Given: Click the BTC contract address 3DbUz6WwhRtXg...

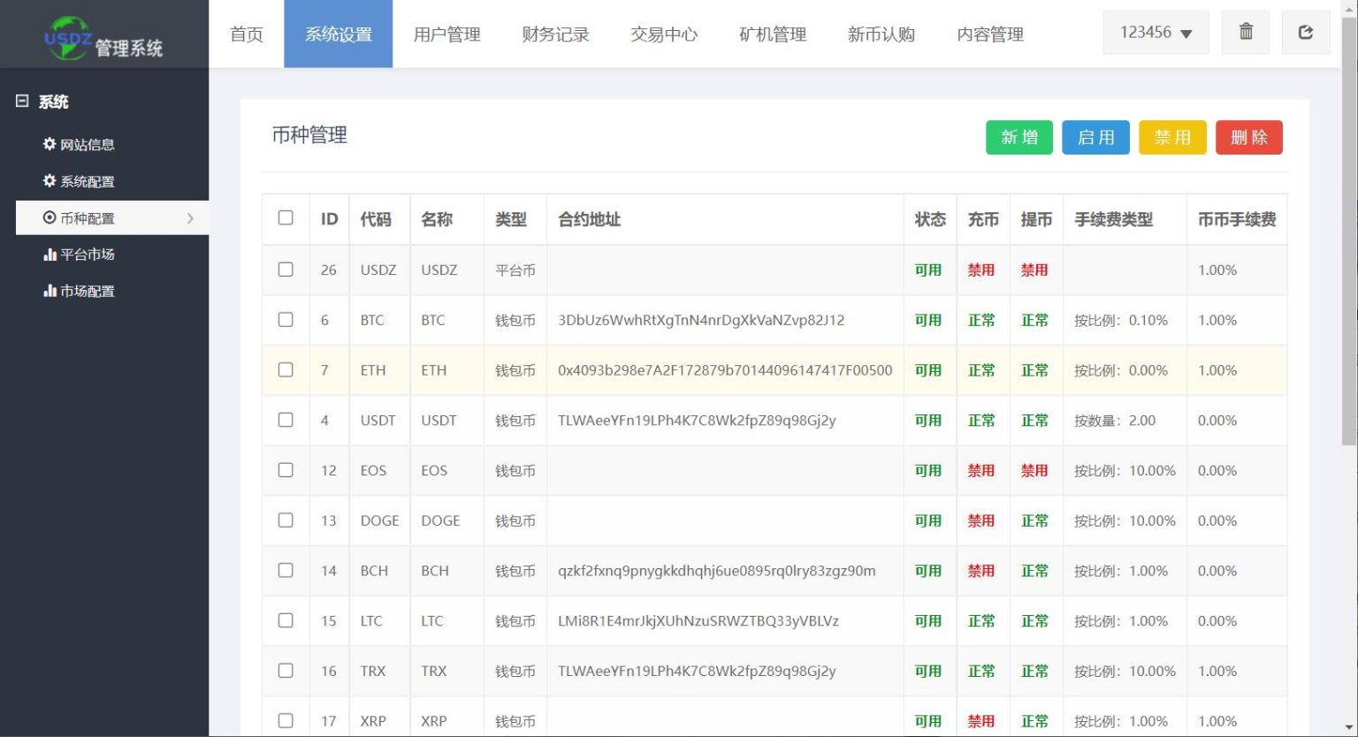Looking at the screenshot, I should pos(701,320).
